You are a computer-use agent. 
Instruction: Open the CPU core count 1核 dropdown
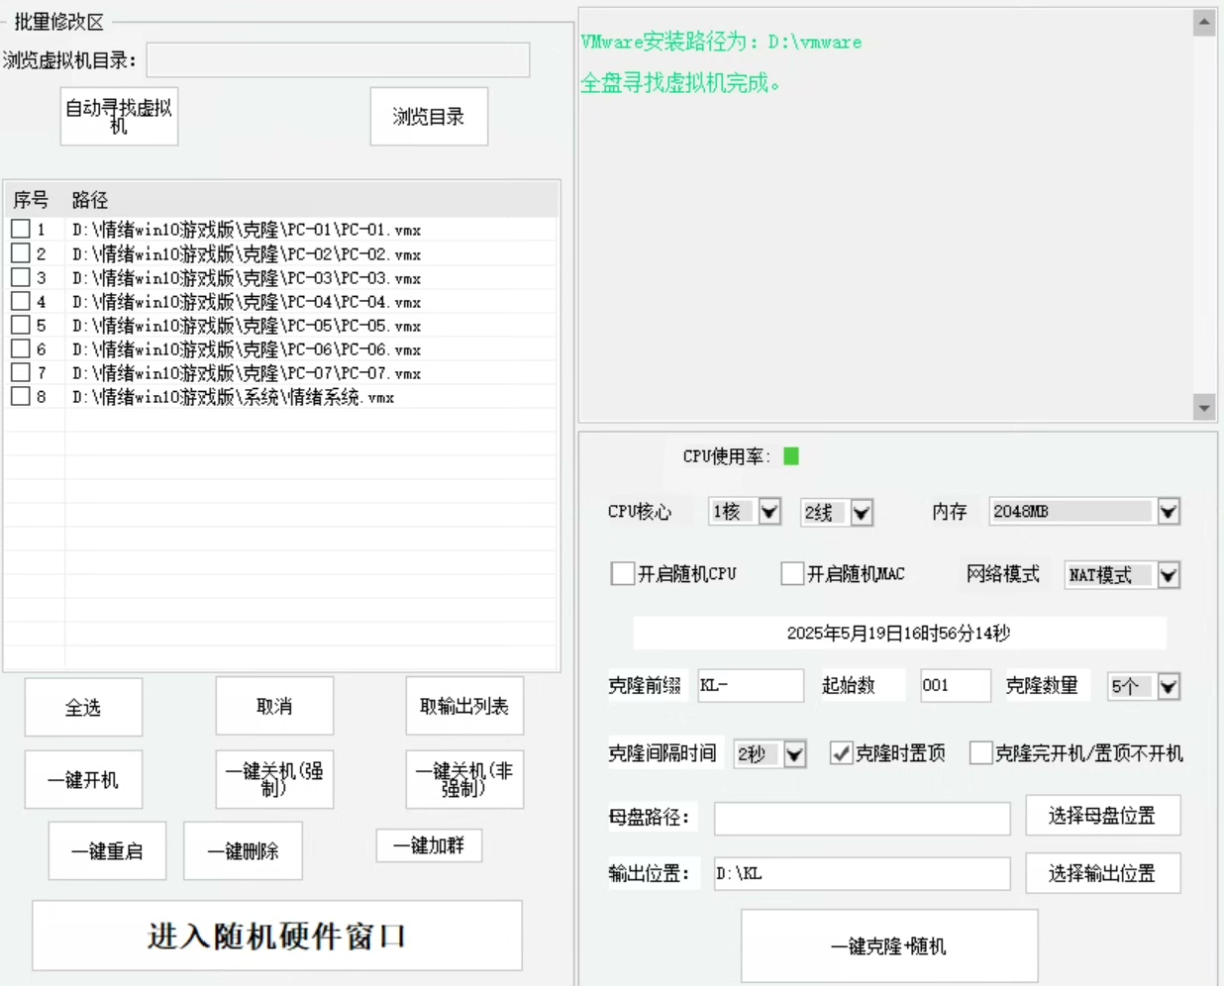[769, 512]
